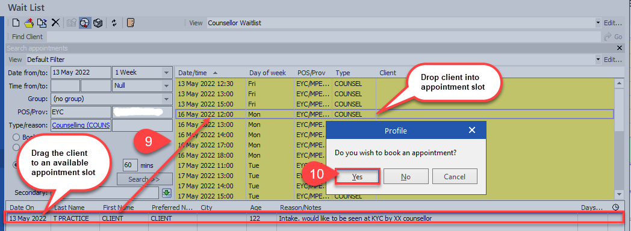Expand the (no group) Group dropdown
The width and height of the screenshot is (631, 231).
coord(166,99)
